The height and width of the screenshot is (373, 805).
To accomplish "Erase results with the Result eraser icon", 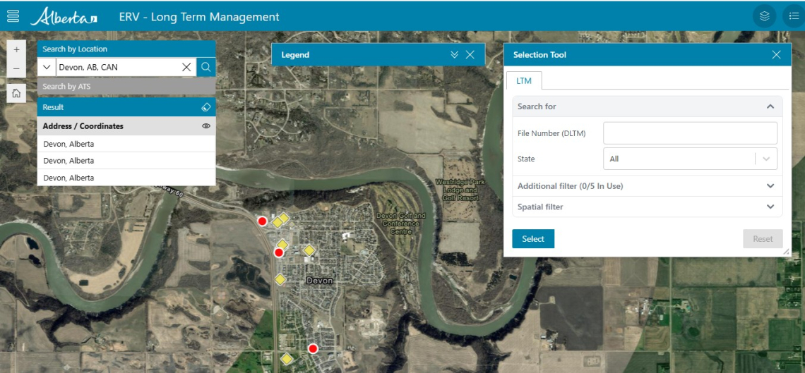I will tap(206, 107).
